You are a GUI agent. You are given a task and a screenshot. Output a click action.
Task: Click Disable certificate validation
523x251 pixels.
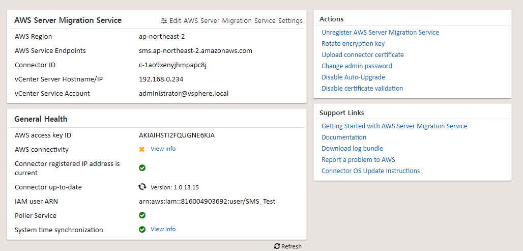[x=362, y=89]
